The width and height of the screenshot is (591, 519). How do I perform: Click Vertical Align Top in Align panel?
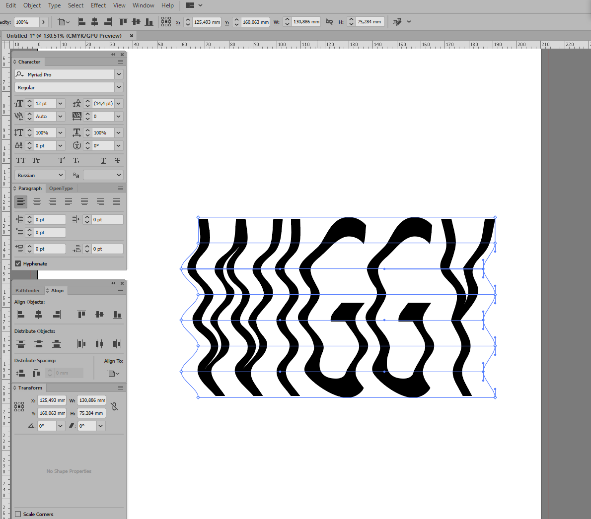81,315
